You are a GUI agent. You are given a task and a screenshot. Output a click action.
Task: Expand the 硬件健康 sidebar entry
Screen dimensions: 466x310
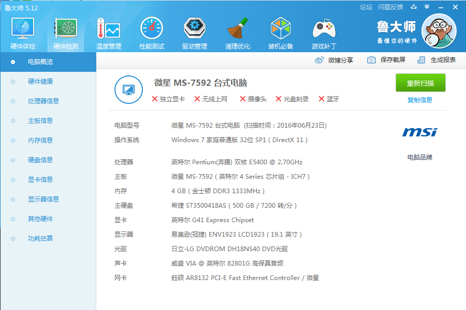tap(33, 81)
